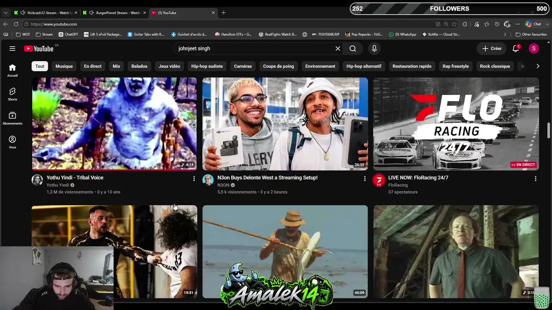Play the N3on Delonte West thumbnail
Screen dimensions: 552x310
[285, 124]
